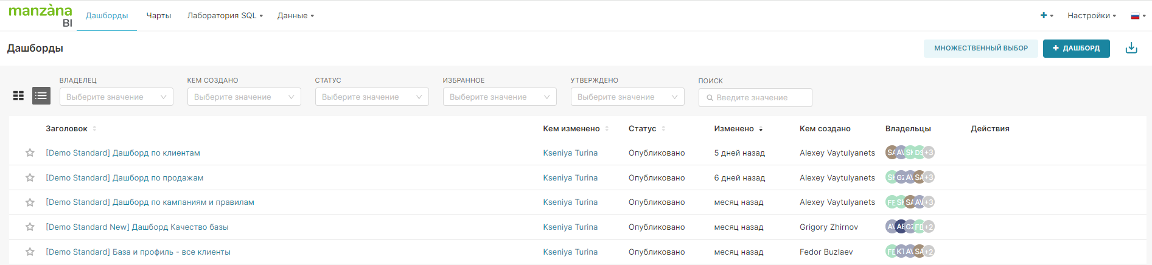This screenshot has height=265, width=1152.
Task: Expand the Статус filter dropdown
Action: pyautogui.click(x=372, y=97)
